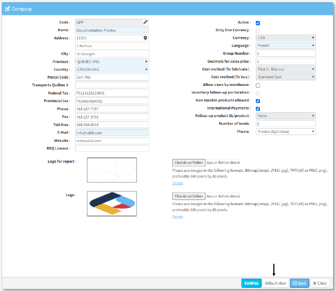This screenshot has width=336, height=291.
Task: Select a Theme from the dropdown
Action: point(286,132)
